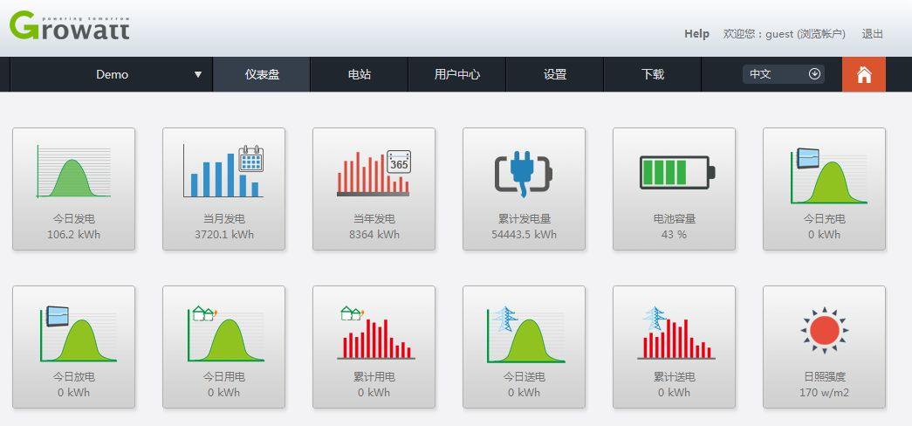This screenshot has height=426, width=912.
Task: Open monthly generation bar chart icon 当月发电
Action: pos(223,171)
